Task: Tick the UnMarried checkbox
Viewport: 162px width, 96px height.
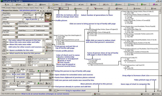Action: tap(27, 72)
